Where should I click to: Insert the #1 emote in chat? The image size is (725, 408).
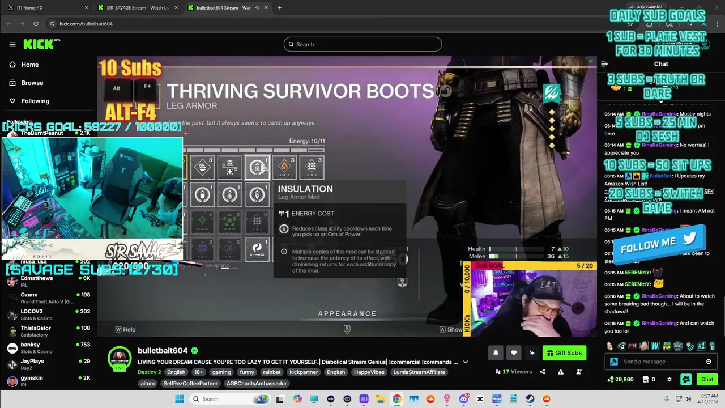click(x=702, y=346)
